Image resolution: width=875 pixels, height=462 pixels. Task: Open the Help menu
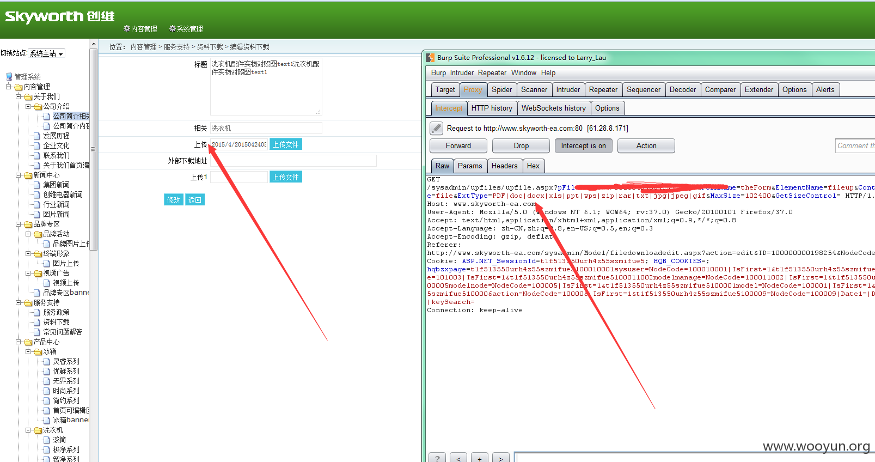tap(548, 72)
